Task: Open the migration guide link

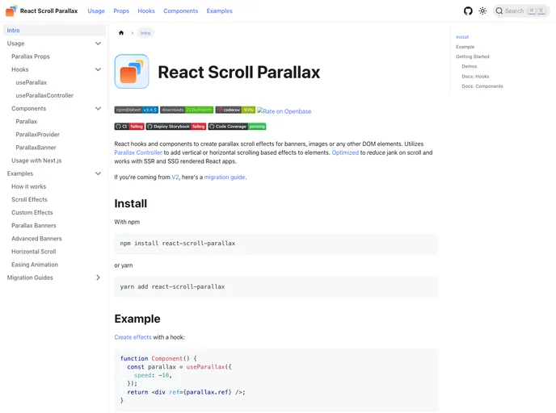Action: click(225, 177)
